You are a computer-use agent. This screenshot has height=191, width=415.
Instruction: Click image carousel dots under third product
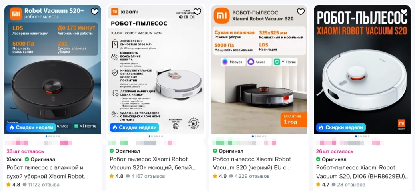[x=259, y=137]
